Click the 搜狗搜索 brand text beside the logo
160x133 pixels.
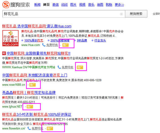click(x=20, y=5)
